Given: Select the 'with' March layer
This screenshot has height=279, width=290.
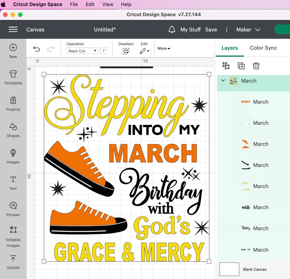Looking at the screenshot, I should (253, 207).
